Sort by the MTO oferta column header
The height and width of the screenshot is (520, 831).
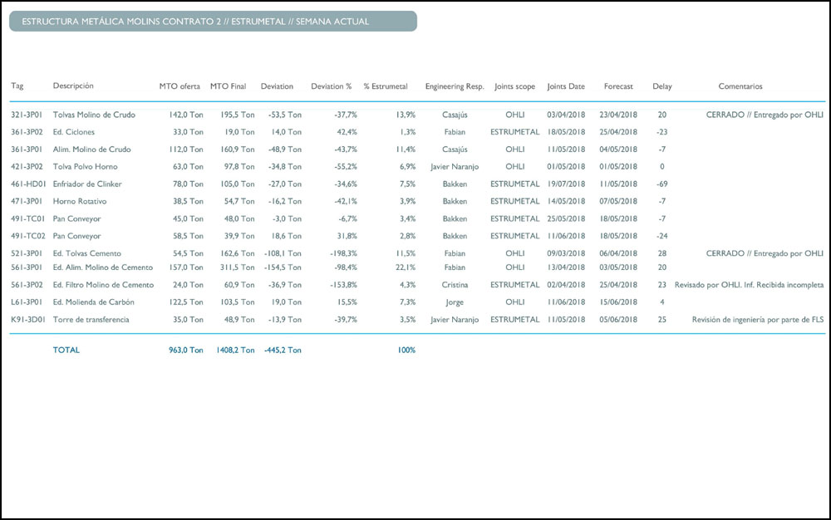179,86
